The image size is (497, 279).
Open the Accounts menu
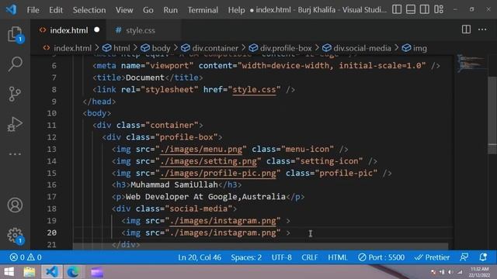pos(15,205)
